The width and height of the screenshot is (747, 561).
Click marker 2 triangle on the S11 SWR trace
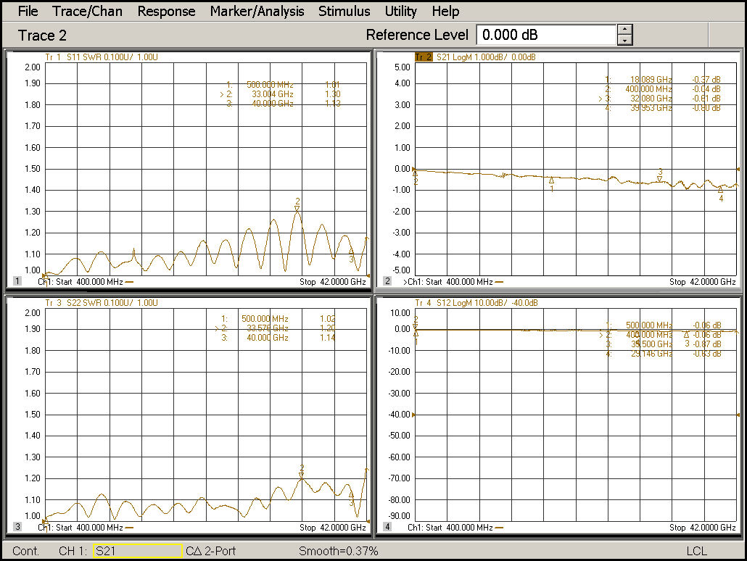coord(297,209)
